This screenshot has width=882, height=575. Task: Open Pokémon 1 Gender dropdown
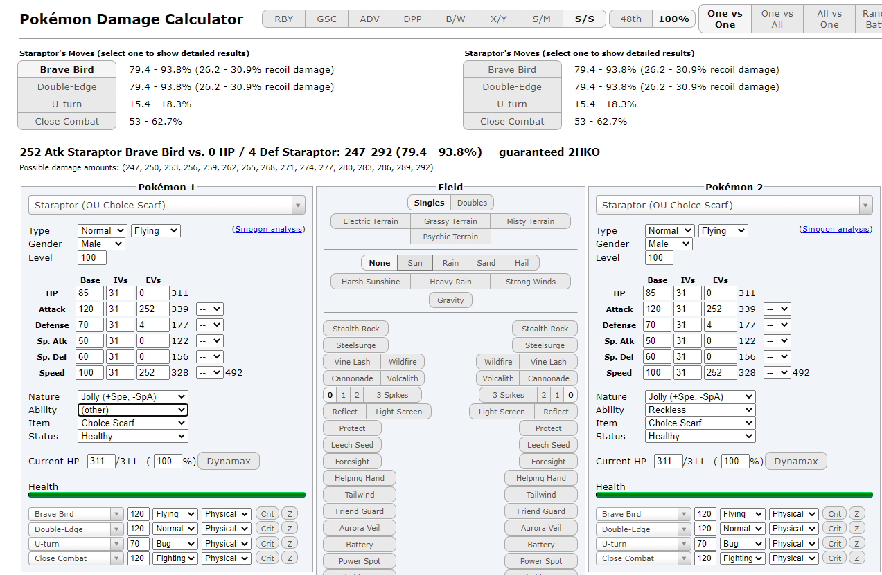click(102, 244)
